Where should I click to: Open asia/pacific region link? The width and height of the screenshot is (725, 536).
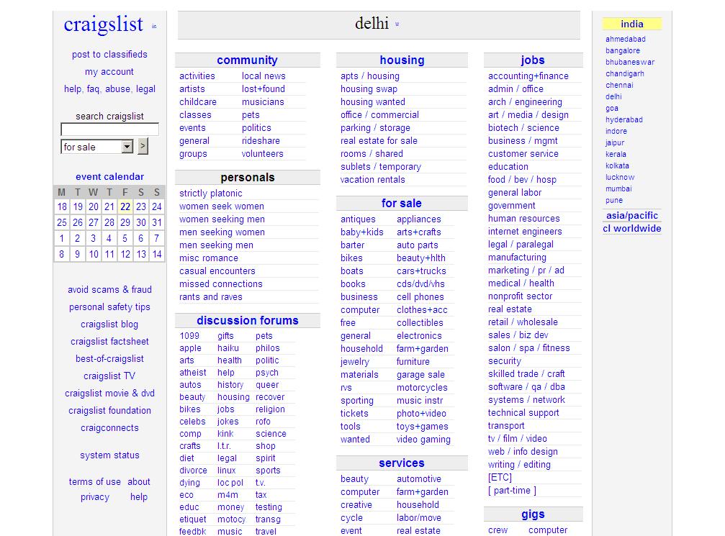(x=631, y=215)
